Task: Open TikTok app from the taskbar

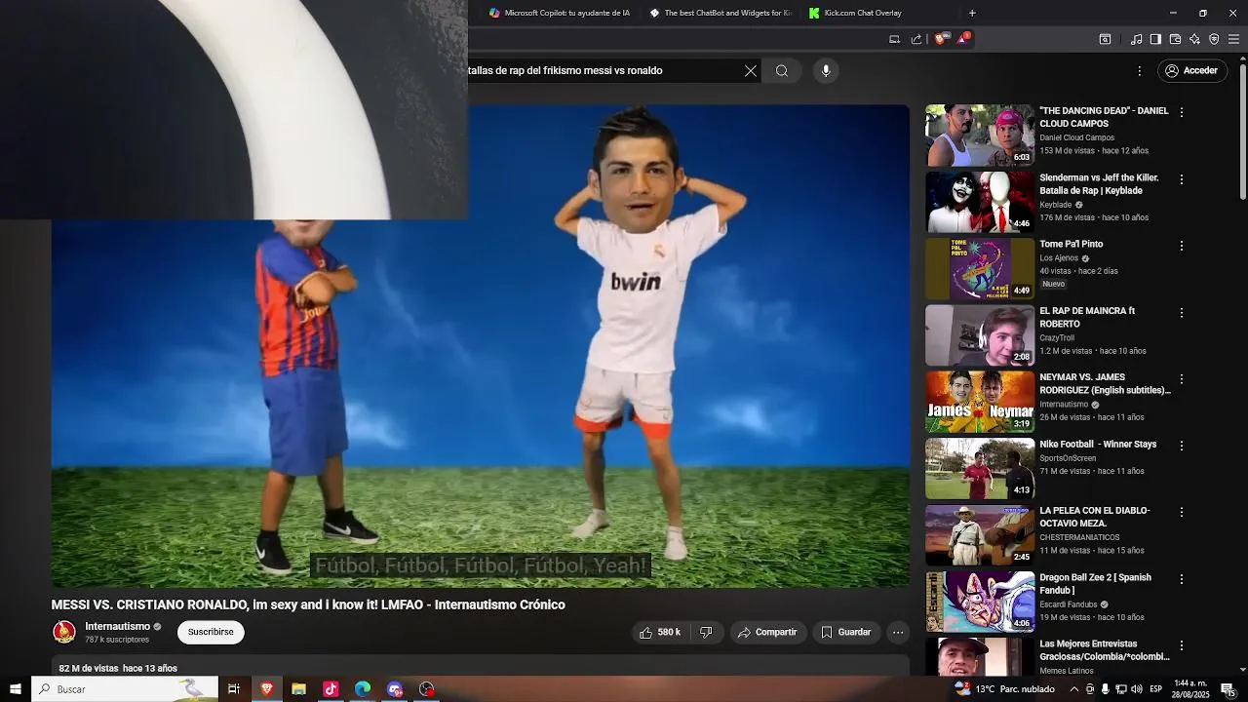Action: pyautogui.click(x=331, y=689)
